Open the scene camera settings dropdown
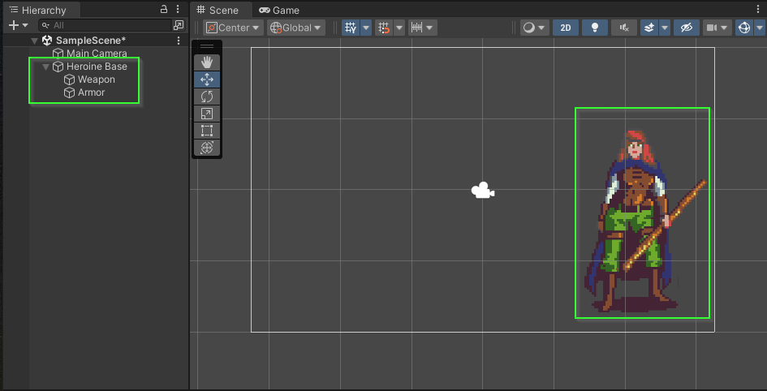 (x=717, y=28)
